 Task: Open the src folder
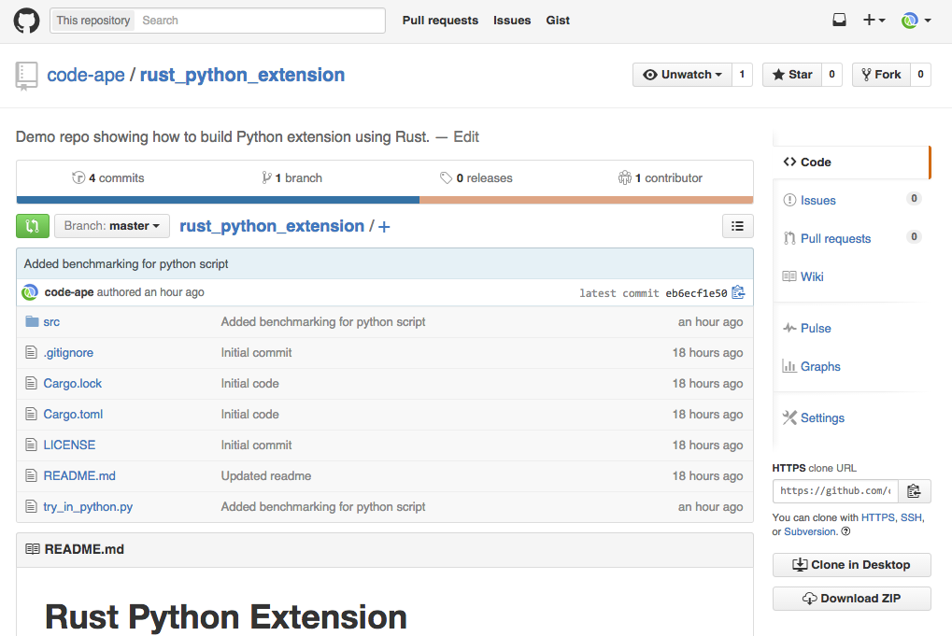coord(51,322)
